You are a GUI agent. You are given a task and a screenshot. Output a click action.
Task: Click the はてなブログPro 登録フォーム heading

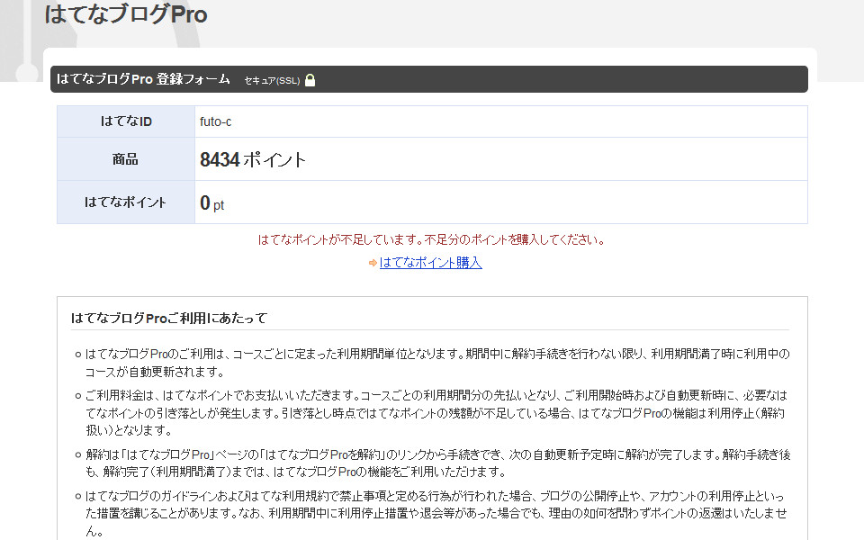(x=143, y=79)
